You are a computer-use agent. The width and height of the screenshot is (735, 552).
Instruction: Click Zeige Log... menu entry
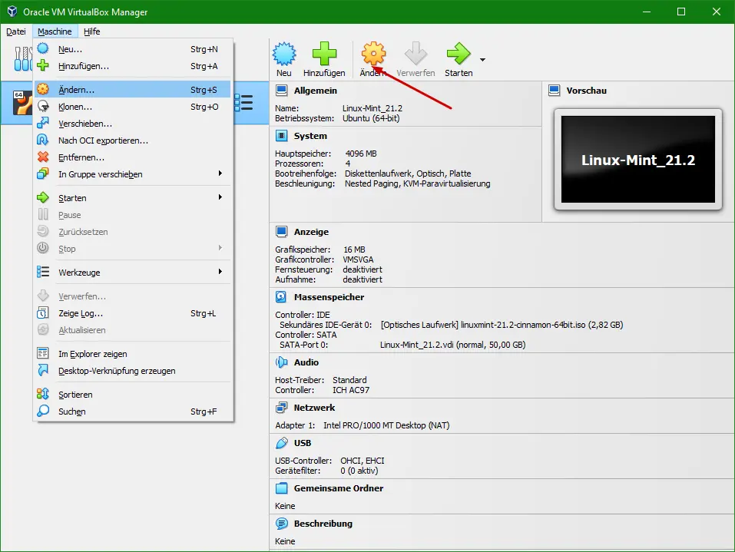point(81,313)
